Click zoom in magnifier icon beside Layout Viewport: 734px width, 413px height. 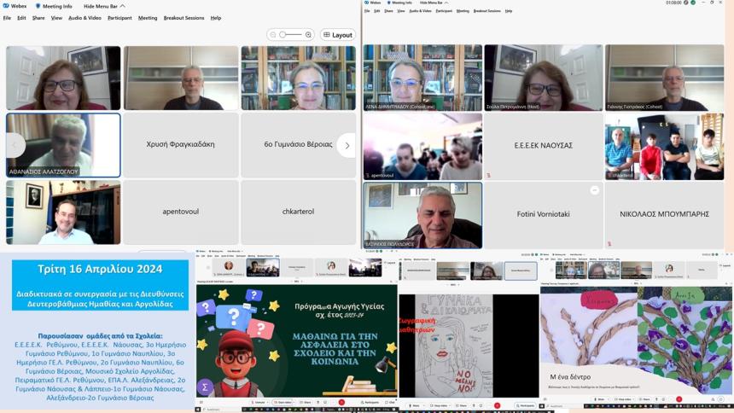(308, 35)
